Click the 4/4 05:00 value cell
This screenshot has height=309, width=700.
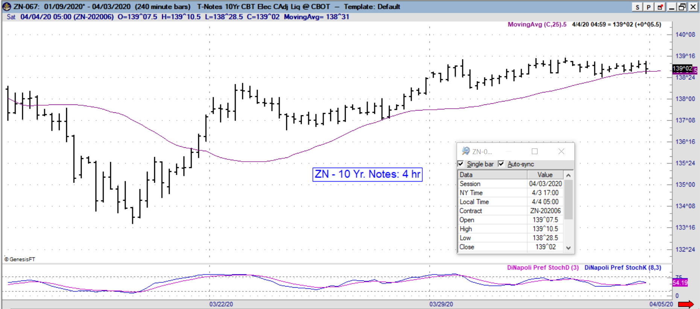point(545,202)
